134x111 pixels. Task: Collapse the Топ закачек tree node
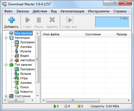coord(6,65)
